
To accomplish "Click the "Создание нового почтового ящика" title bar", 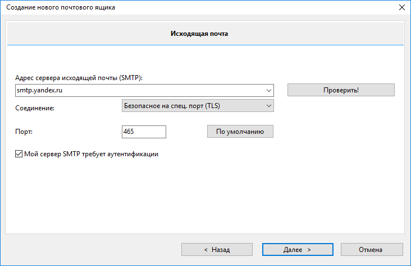I will pyautogui.click(x=168, y=7).
